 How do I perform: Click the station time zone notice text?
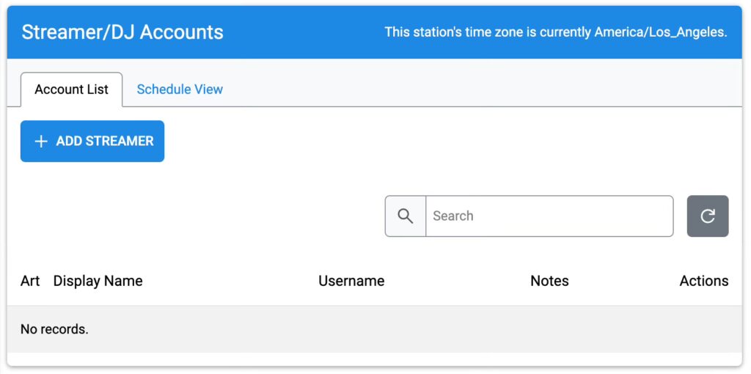556,32
